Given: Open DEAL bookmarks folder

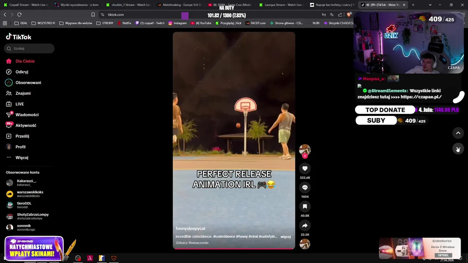Looking at the screenshot, I should [x=21, y=23].
